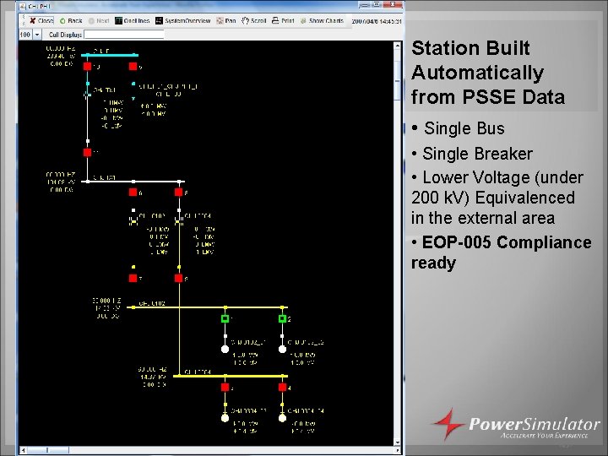Image resolution: width=608 pixels, height=456 pixels.
Task: Click the vertical scrollbar thumb
Action: pyautogui.click(x=398, y=81)
